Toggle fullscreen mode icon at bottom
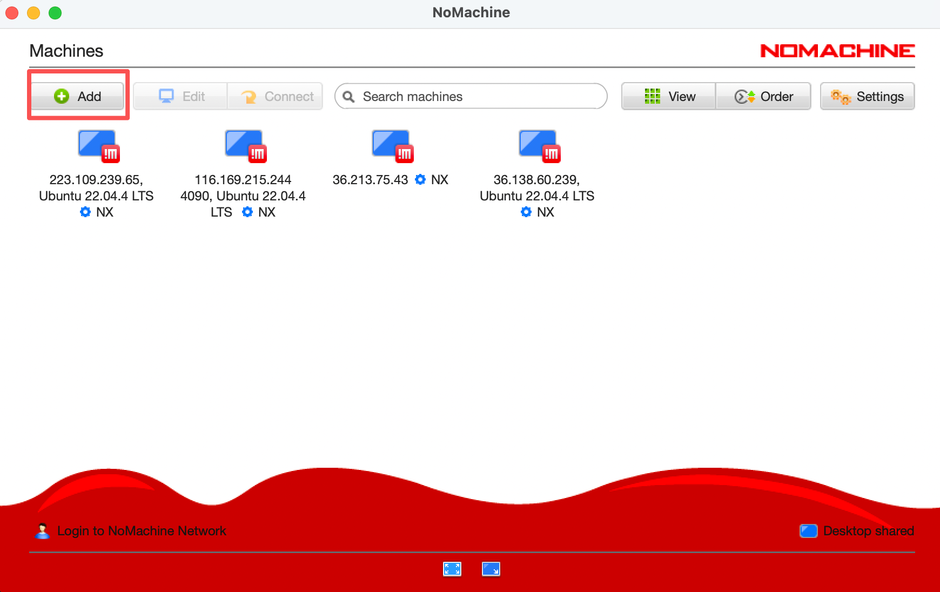Image resolution: width=940 pixels, height=592 pixels. click(452, 569)
